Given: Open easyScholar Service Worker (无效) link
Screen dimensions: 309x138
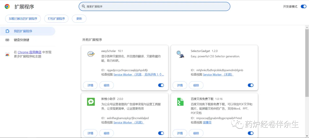Looking at the screenshot, I should coord(129,75).
